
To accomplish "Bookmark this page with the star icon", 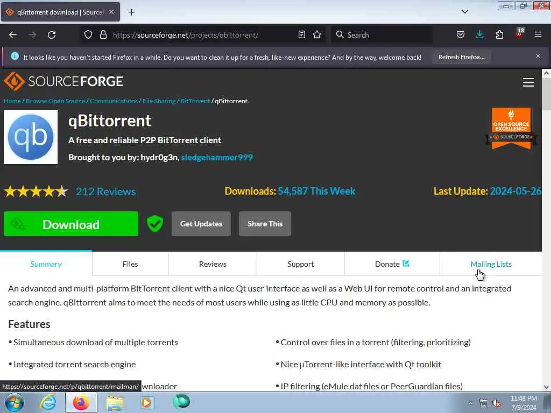I will coord(317,34).
